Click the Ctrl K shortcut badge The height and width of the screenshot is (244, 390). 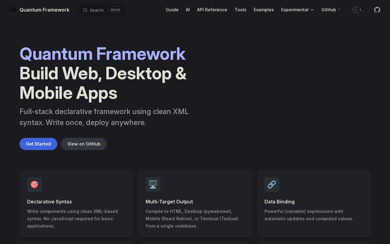pos(115,10)
